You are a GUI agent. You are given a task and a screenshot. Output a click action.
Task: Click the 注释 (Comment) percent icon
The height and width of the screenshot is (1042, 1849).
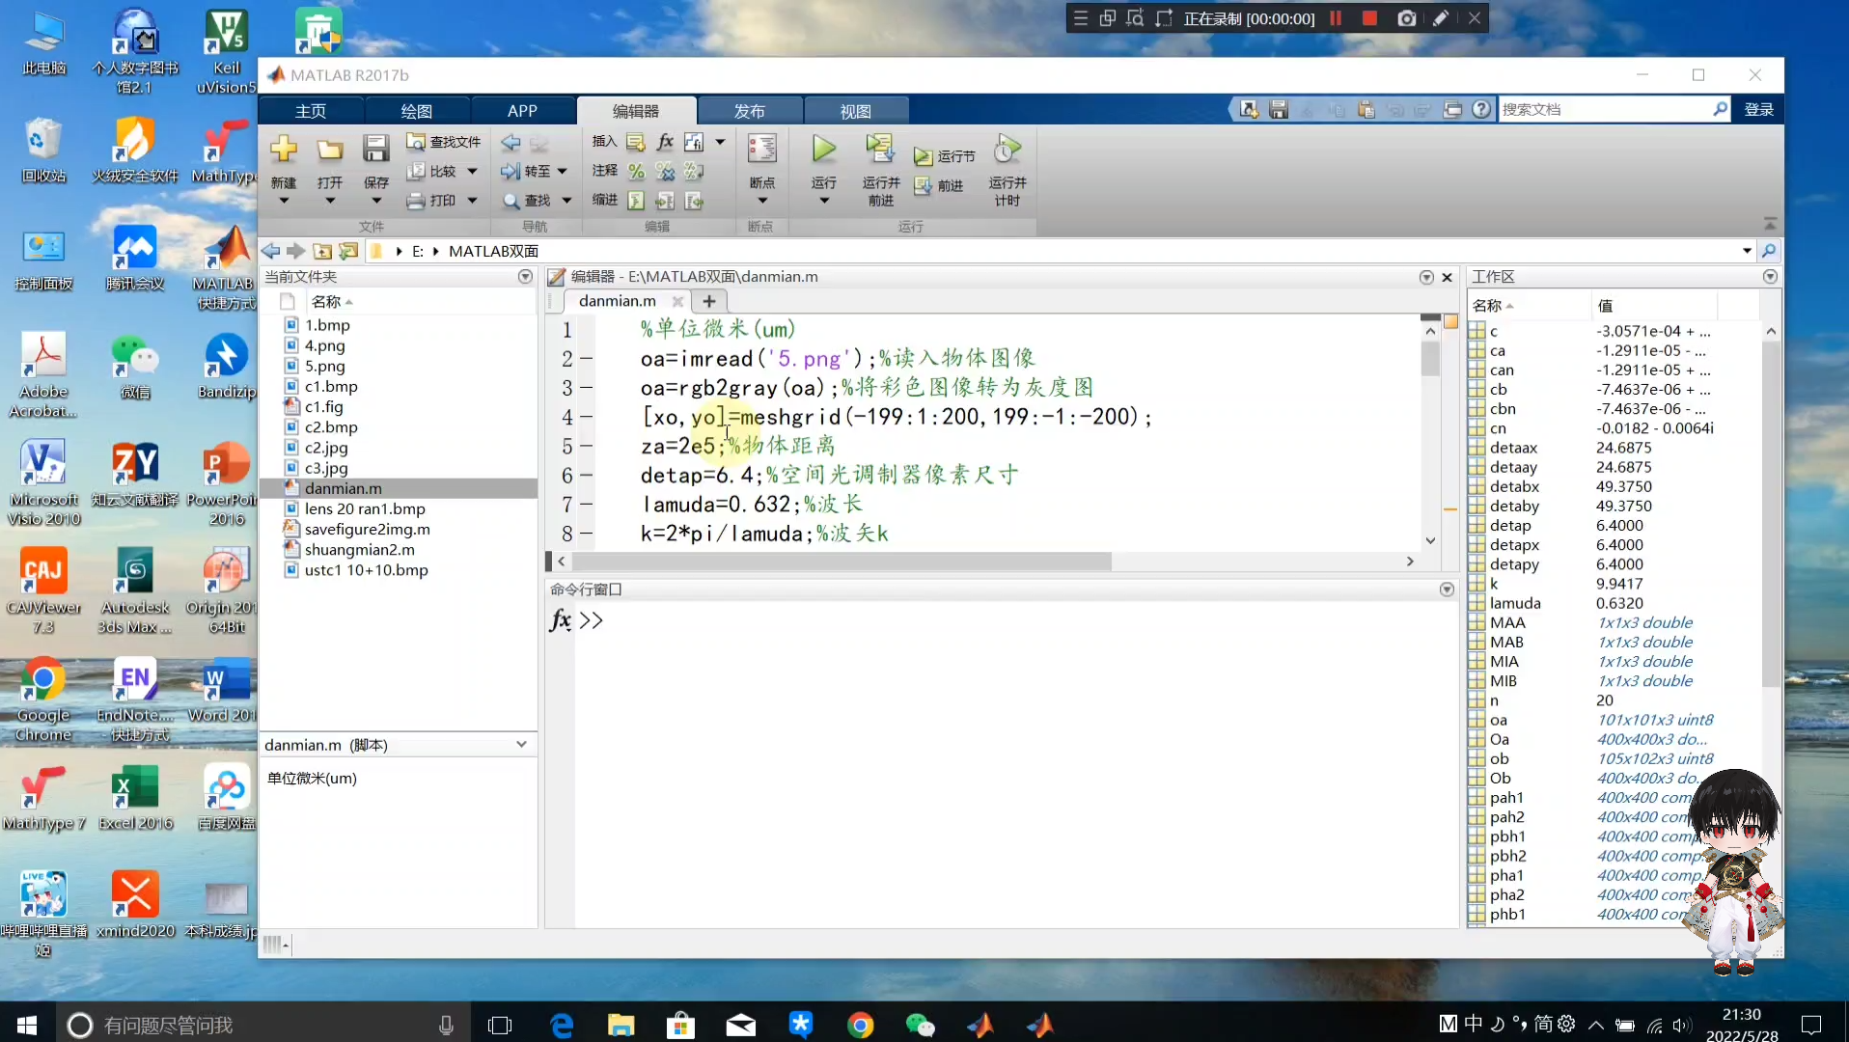636,172
